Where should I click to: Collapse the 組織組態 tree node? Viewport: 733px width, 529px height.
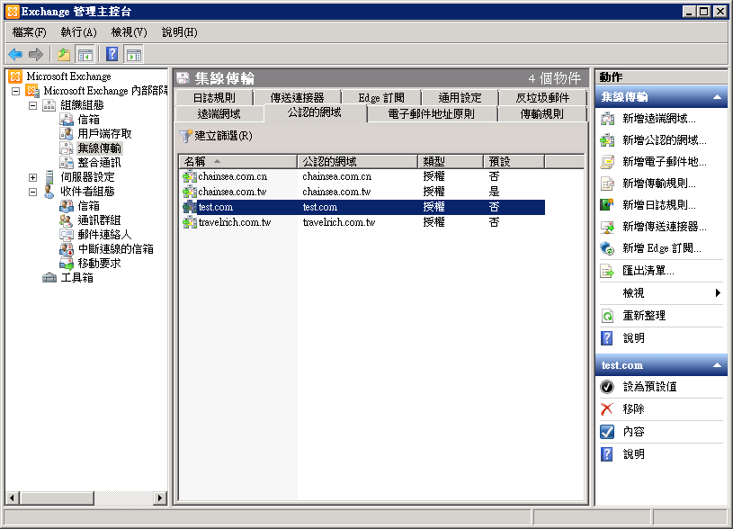[32, 105]
